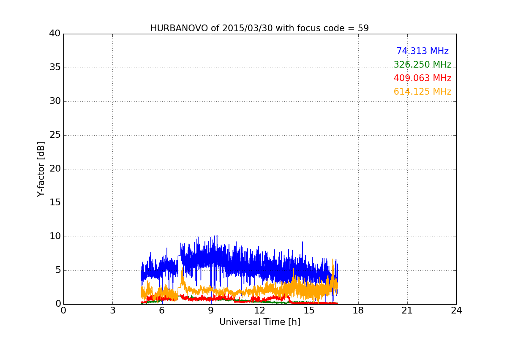Click x-axis tick label 21
This screenshot has width=507, height=338.
(x=407, y=311)
